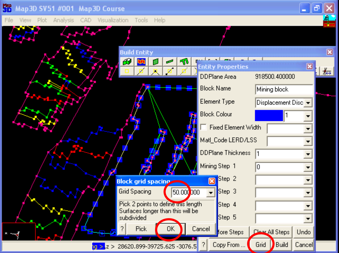Click the Clear All Steps button

coord(271,232)
